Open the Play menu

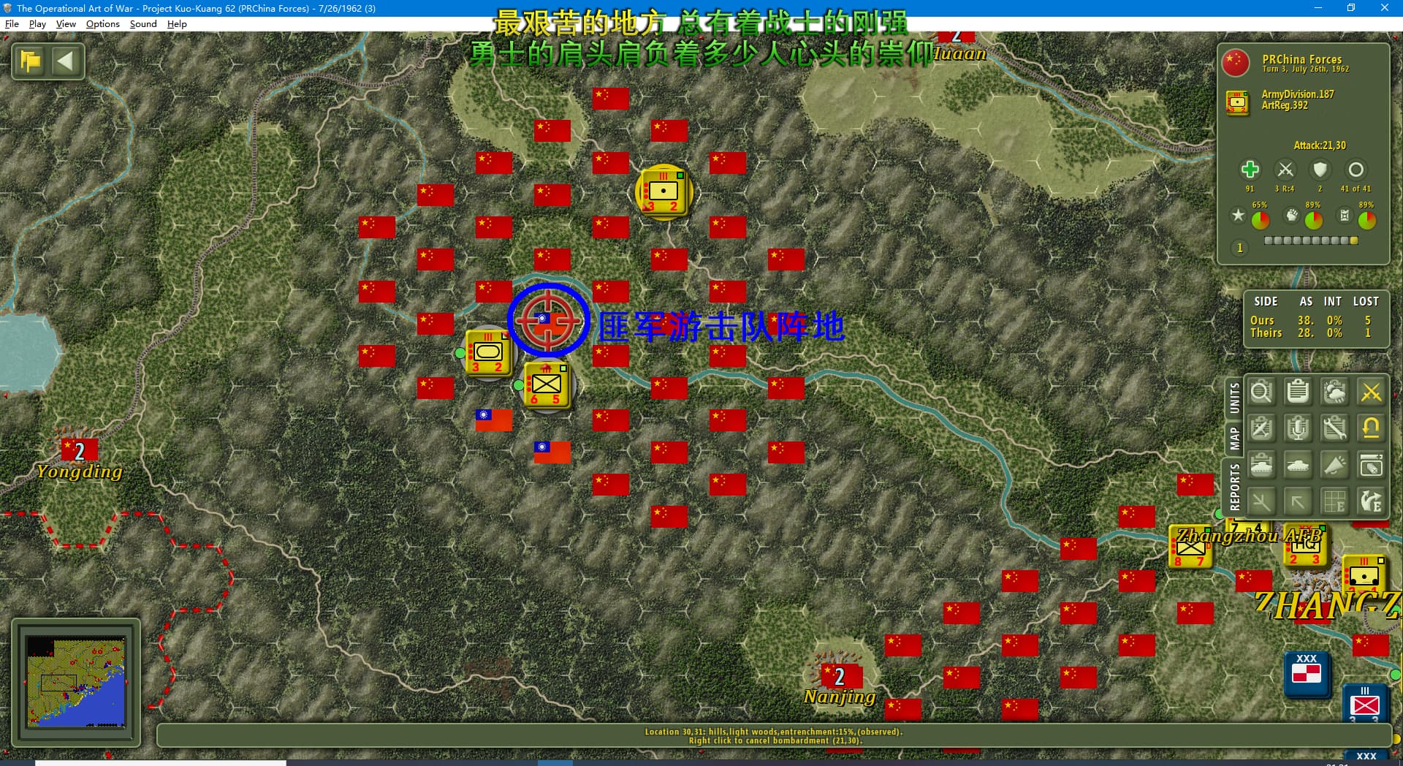(x=37, y=23)
